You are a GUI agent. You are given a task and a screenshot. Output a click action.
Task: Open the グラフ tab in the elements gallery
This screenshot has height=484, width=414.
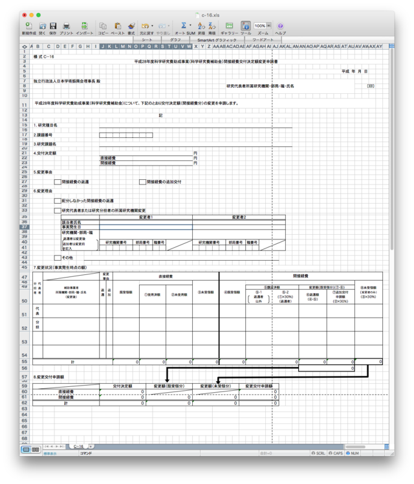pyautogui.click(x=175, y=40)
